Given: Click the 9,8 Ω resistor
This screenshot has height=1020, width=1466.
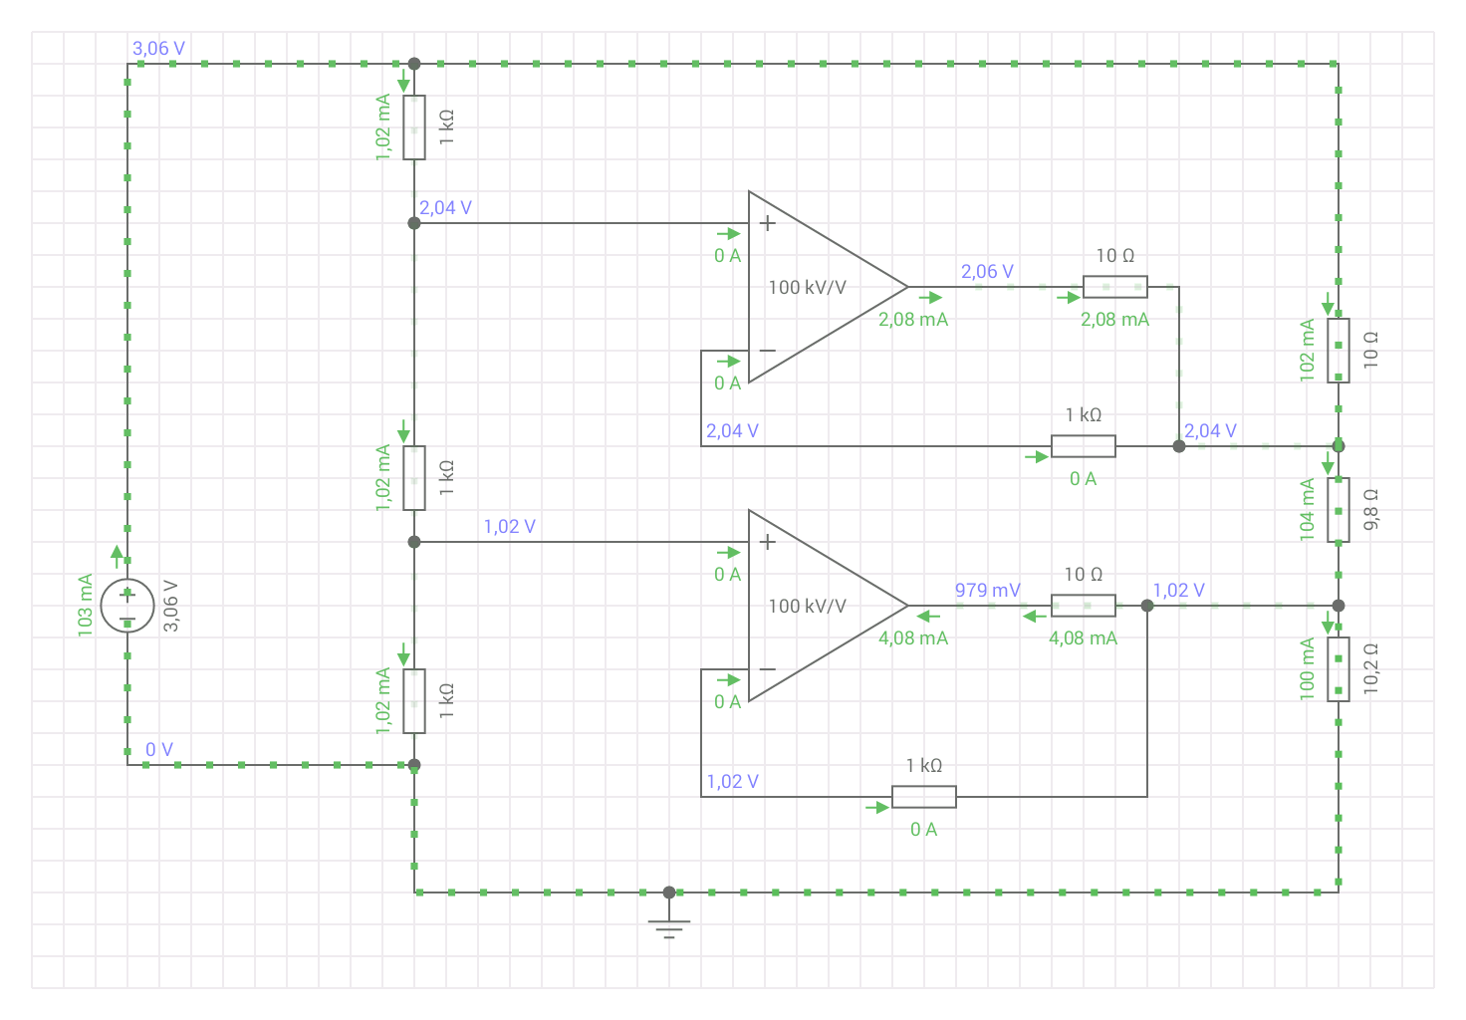Looking at the screenshot, I should click(x=1339, y=510).
